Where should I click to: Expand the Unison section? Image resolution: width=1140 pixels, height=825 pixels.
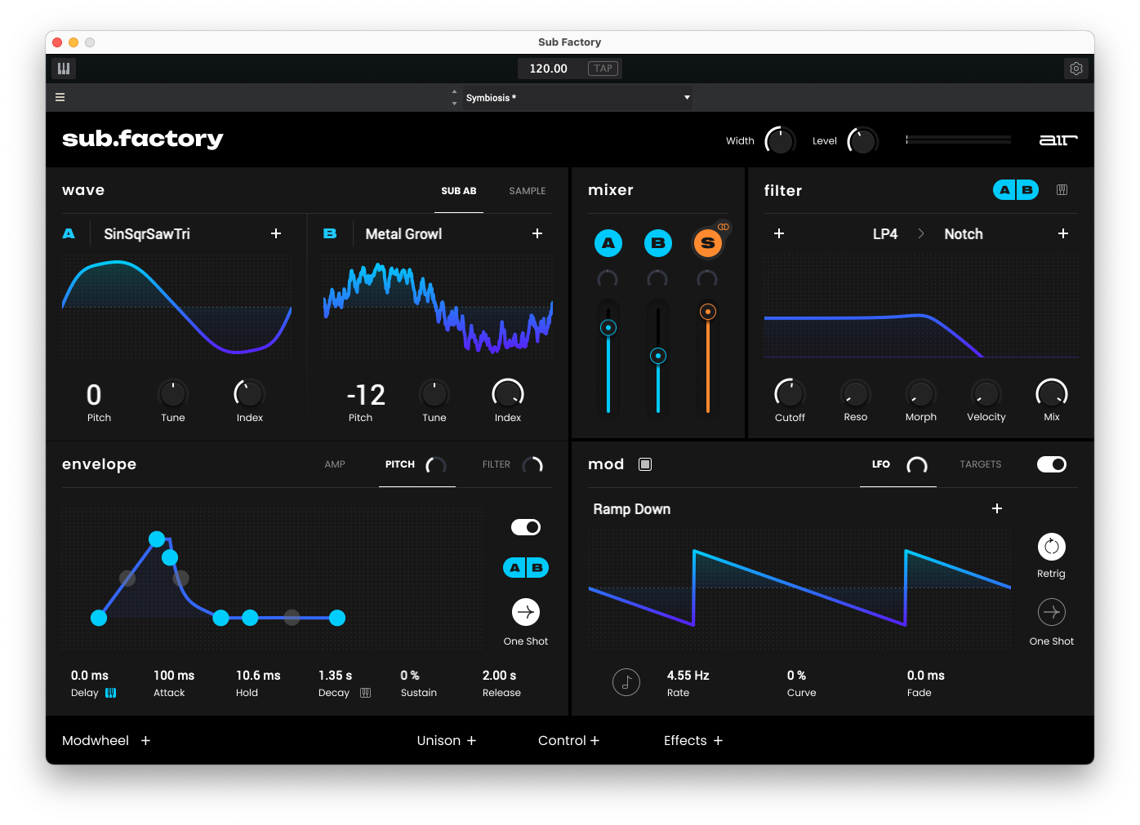[446, 740]
